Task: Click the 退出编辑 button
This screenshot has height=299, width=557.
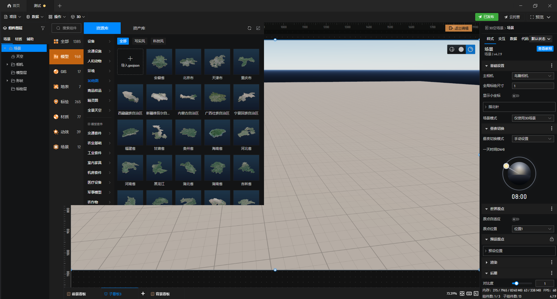Action: click(x=458, y=28)
